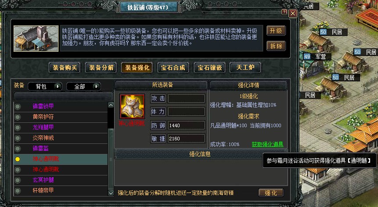Click the 获取强化道具 link
This screenshot has height=207, width=378.
267,144
